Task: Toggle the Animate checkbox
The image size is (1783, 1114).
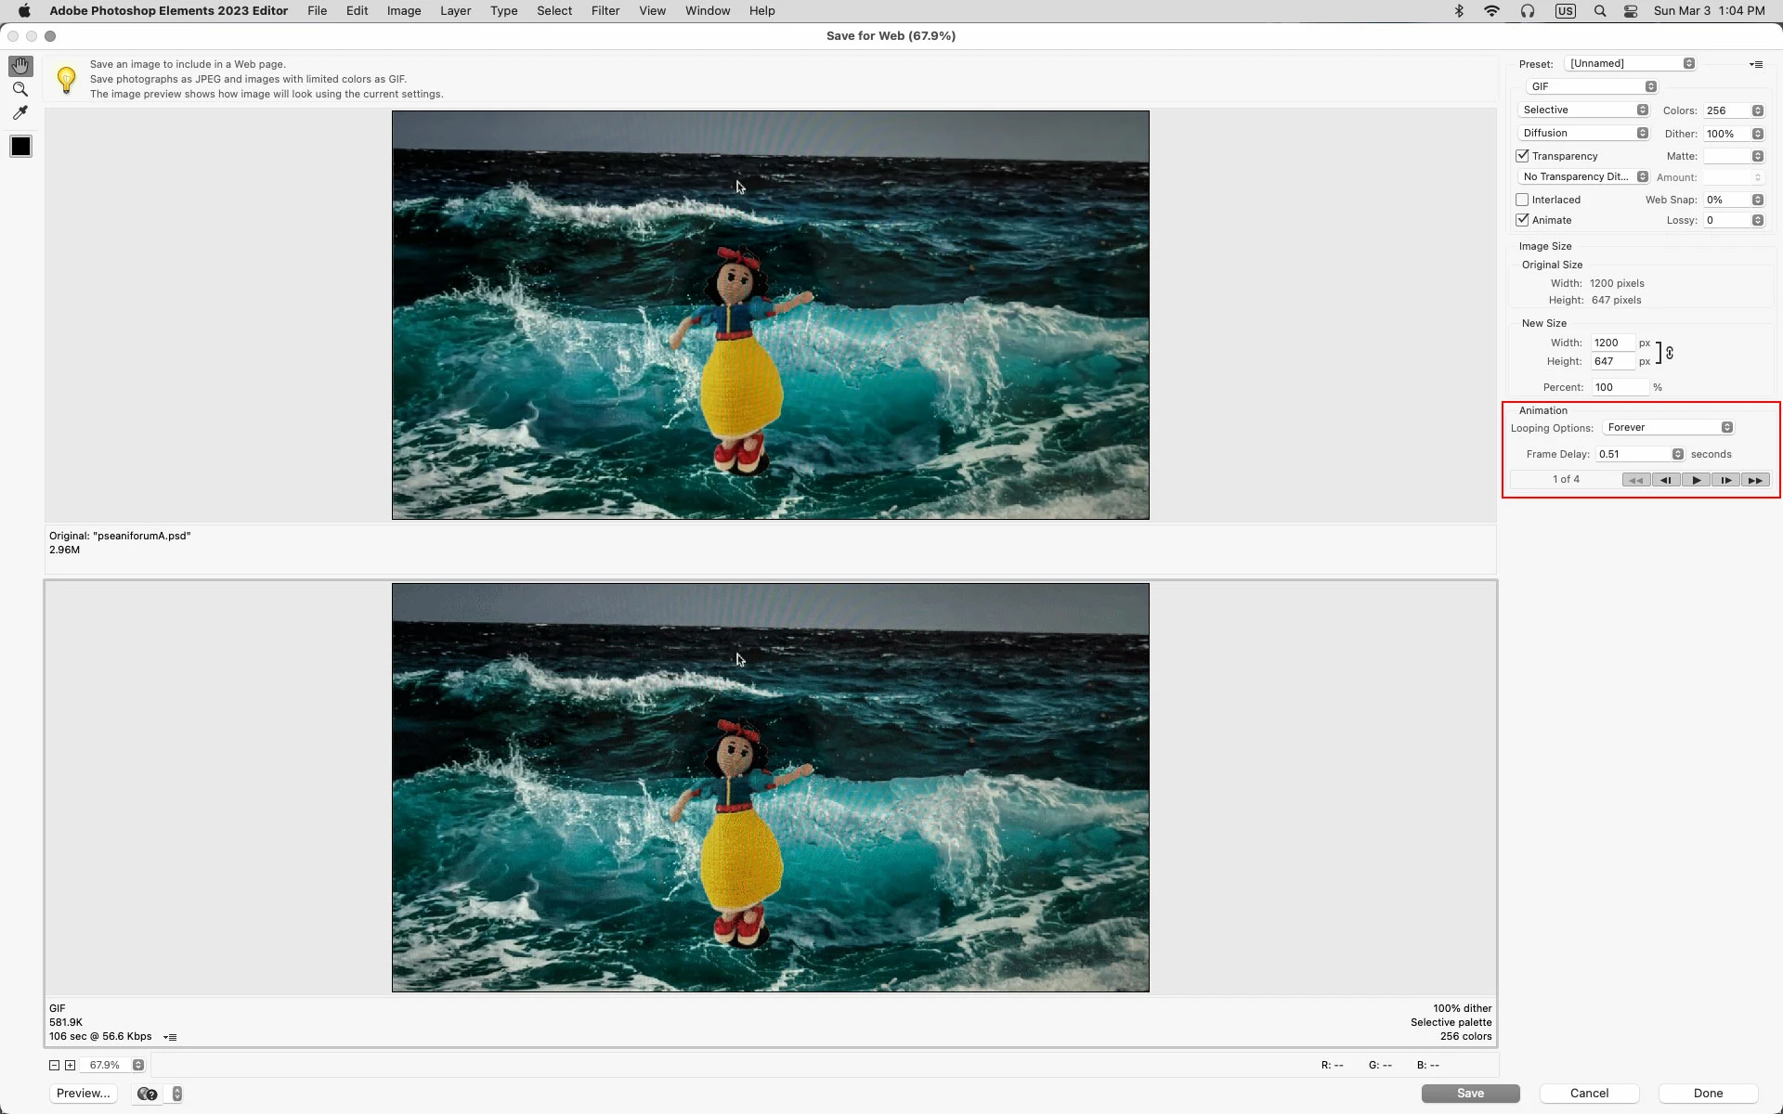Action: (1522, 220)
